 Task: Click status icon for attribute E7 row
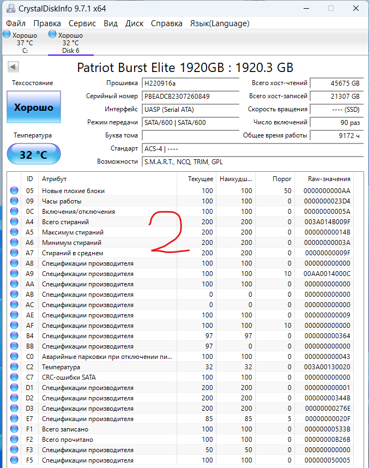point(14,418)
